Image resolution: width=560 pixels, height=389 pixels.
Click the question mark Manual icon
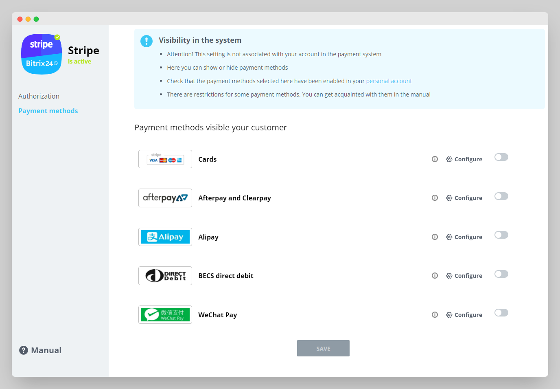click(24, 350)
